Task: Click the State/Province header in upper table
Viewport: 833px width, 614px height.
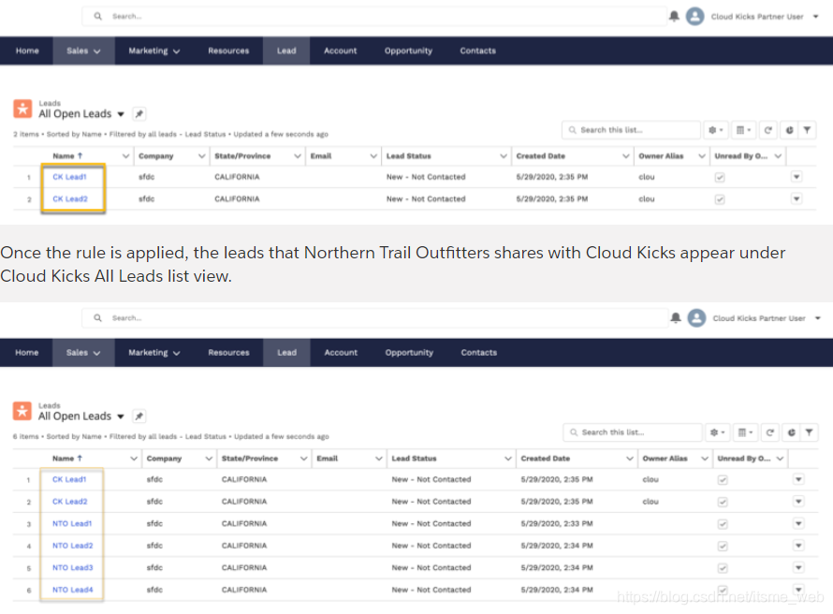Action: click(242, 156)
